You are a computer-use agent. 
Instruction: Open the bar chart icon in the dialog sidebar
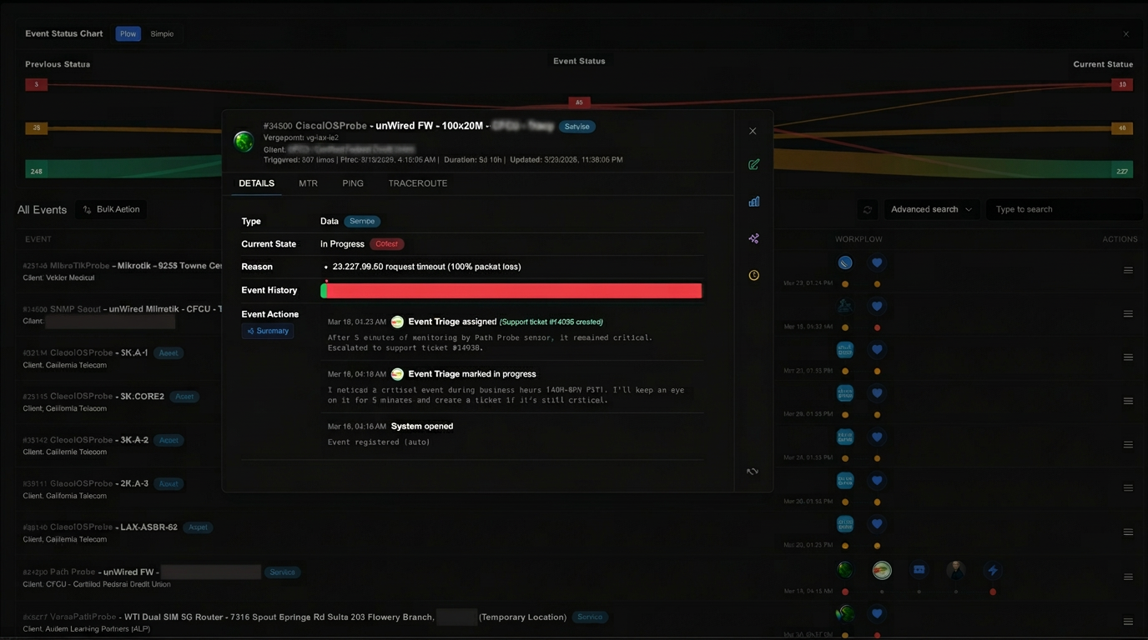click(x=753, y=202)
